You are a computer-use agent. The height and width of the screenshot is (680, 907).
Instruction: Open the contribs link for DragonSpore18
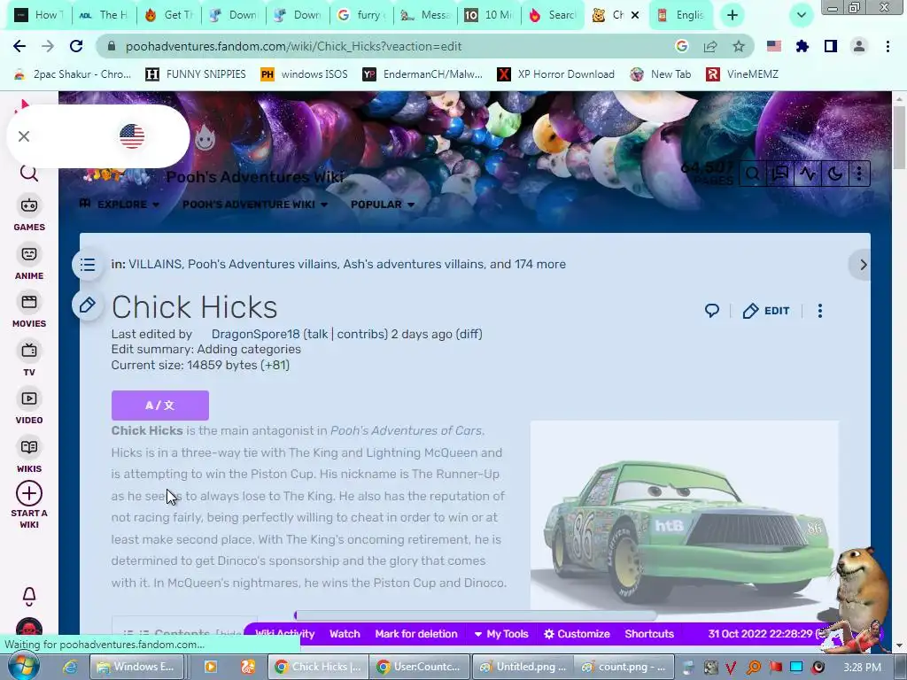360,334
